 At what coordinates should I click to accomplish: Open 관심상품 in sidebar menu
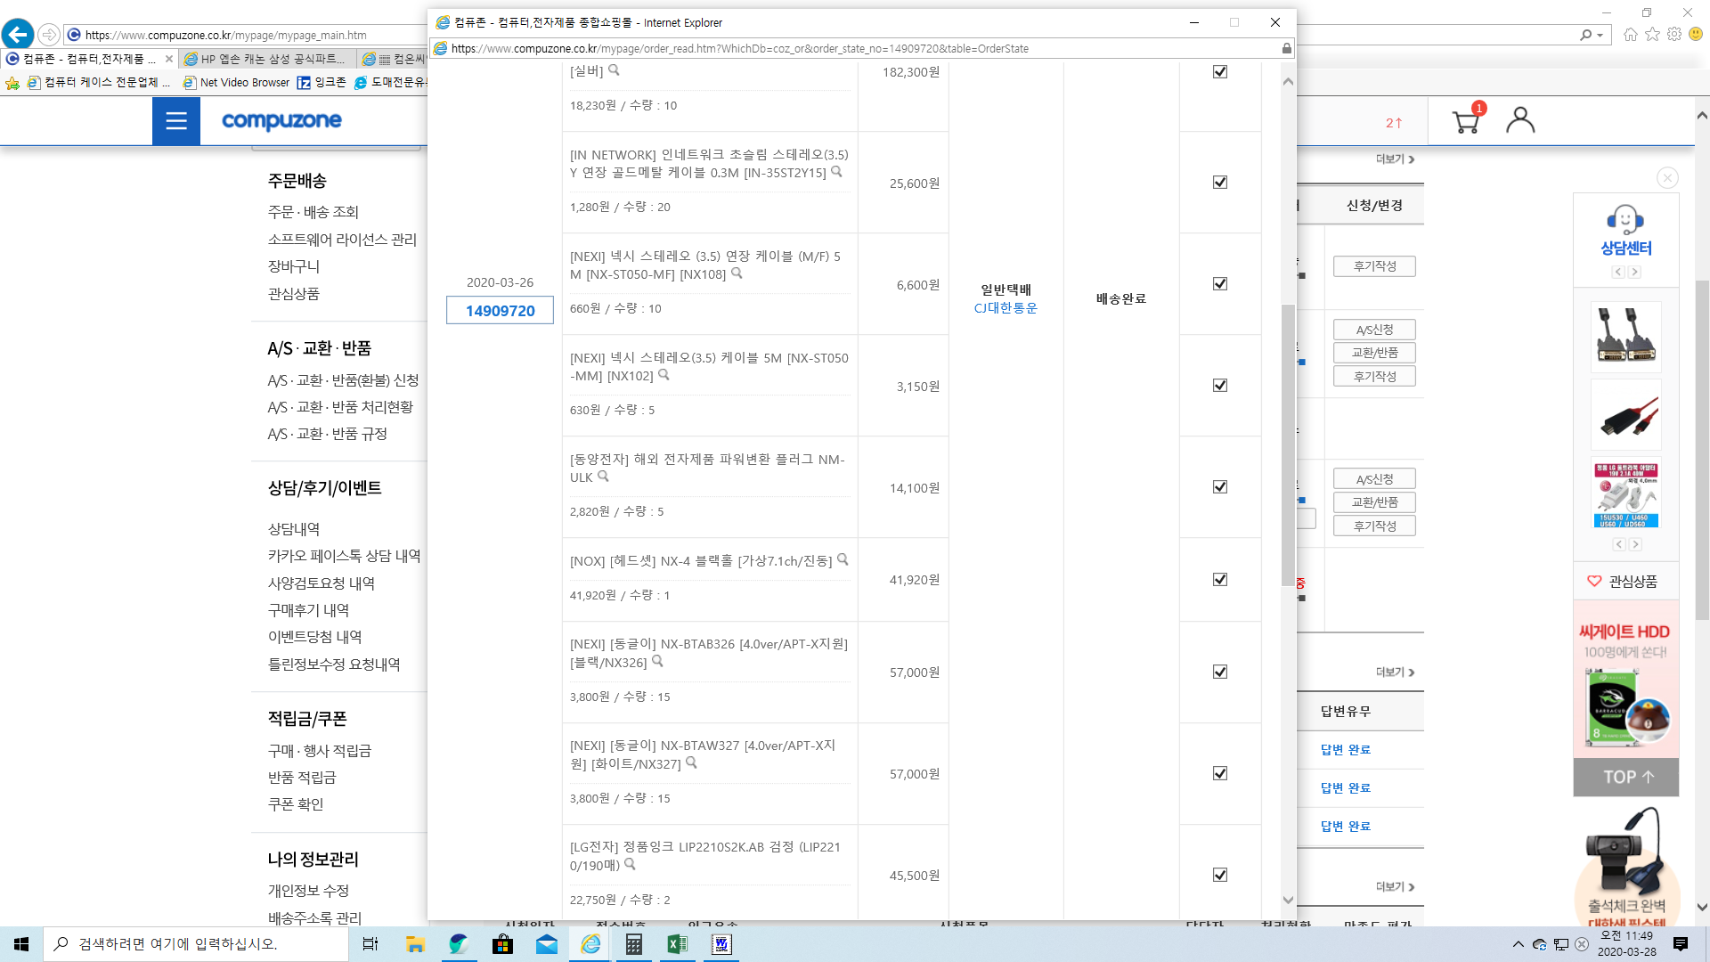coord(294,294)
